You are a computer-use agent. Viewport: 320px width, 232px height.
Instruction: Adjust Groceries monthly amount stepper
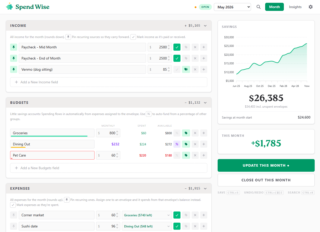[x=117, y=133]
